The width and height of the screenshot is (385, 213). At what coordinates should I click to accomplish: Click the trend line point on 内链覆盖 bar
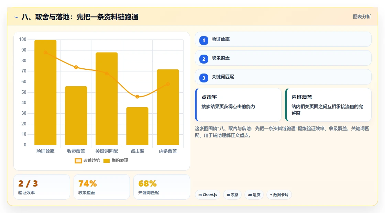click(168, 84)
